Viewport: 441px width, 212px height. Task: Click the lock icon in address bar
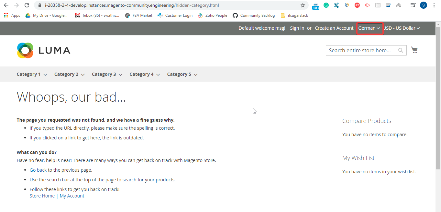point(40,5)
